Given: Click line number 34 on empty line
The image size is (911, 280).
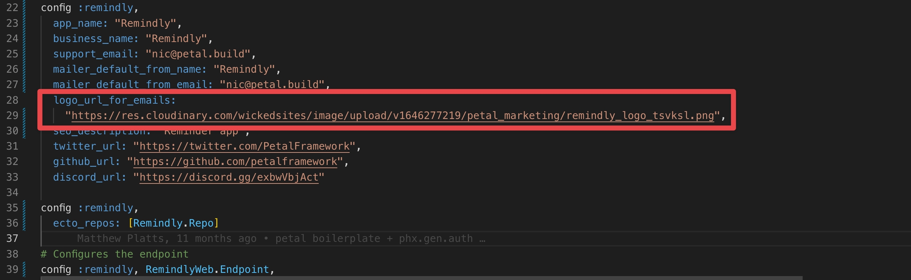Looking at the screenshot, I should (12, 193).
